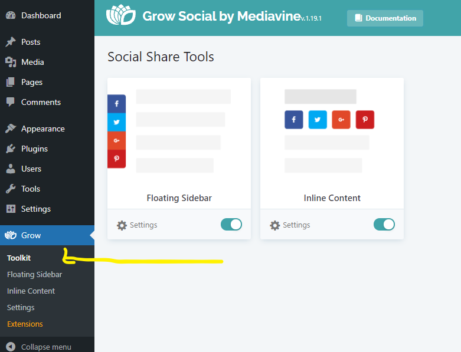Open Settings submenu under Grow
The height and width of the screenshot is (352, 461).
click(x=21, y=307)
